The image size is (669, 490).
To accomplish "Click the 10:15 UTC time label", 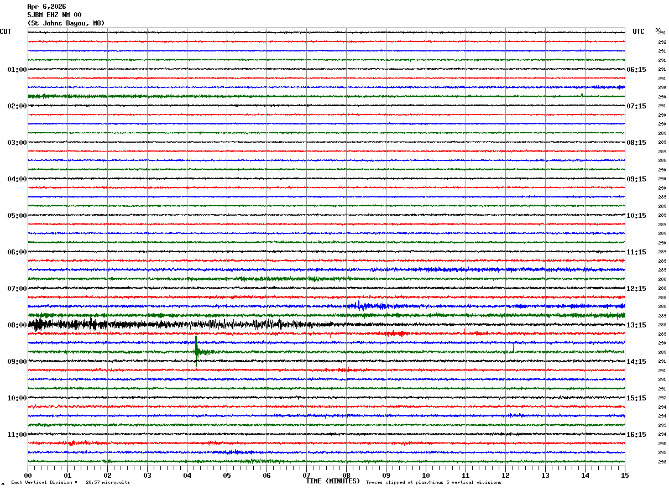I will pyautogui.click(x=636, y=216).
